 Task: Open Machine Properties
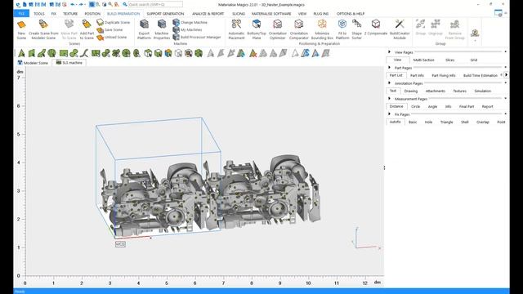[162, 29]
